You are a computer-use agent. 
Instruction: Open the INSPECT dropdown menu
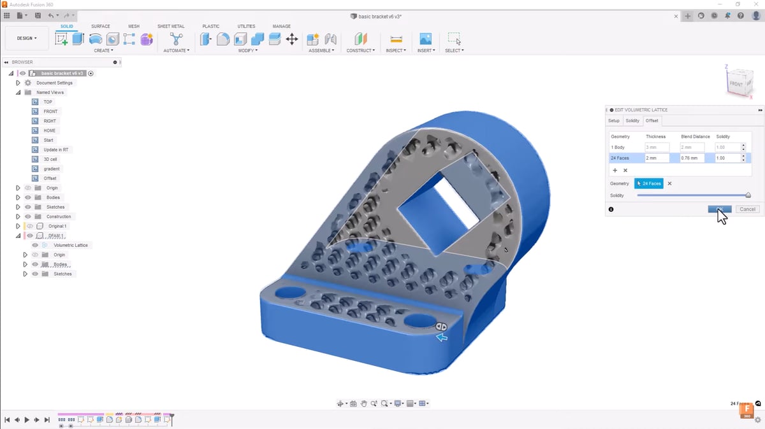point(396,50)
